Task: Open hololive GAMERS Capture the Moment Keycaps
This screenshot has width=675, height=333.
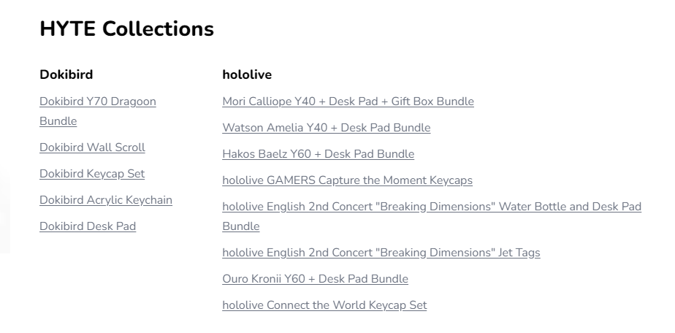Action: coord(348,180)
